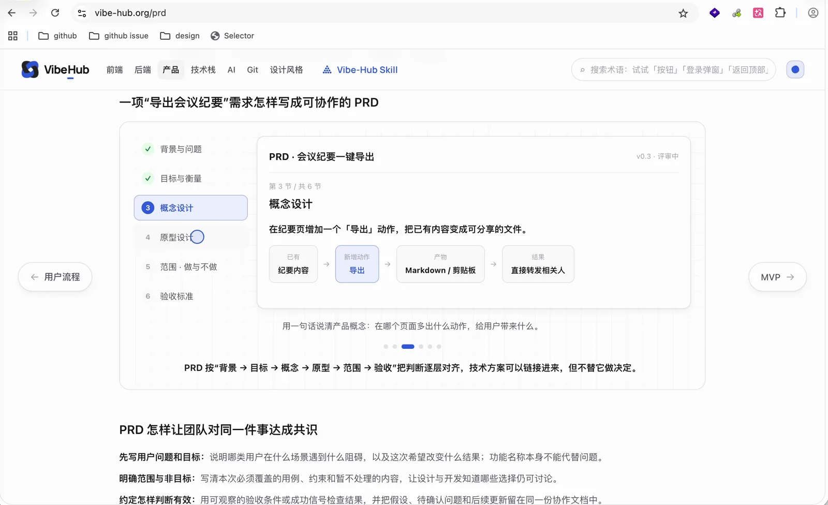Click the highlighted 导出 flow card
The image size is (828, 505).
click(357, 264)
